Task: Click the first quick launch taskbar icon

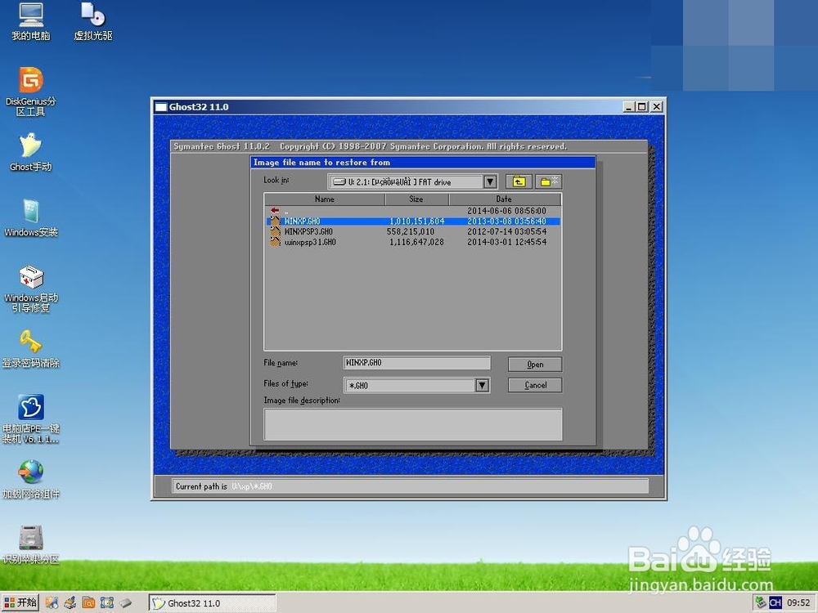Action: point(51,603)
